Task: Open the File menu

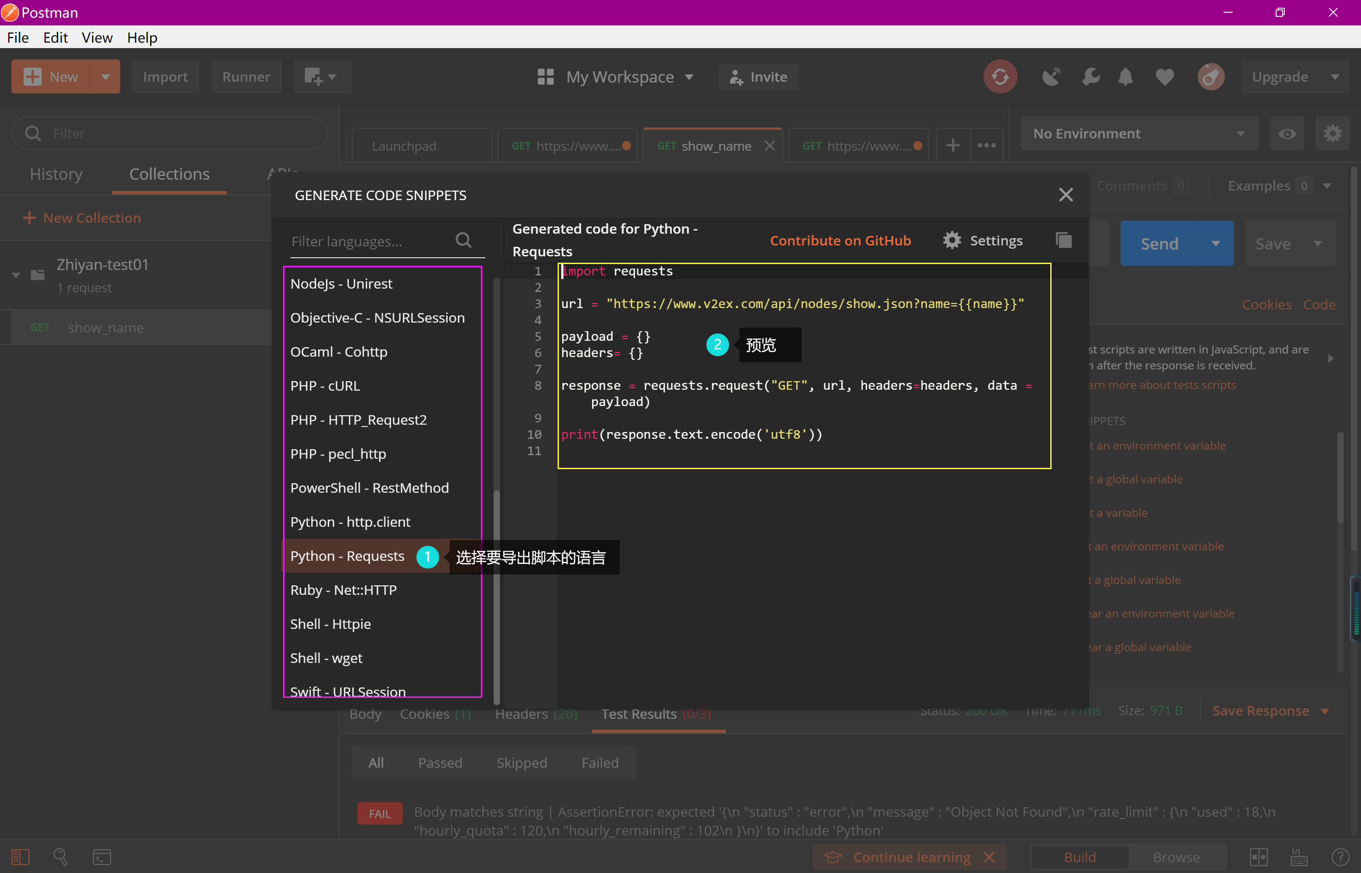Action: pyautogui.click(x=18, y=37)
